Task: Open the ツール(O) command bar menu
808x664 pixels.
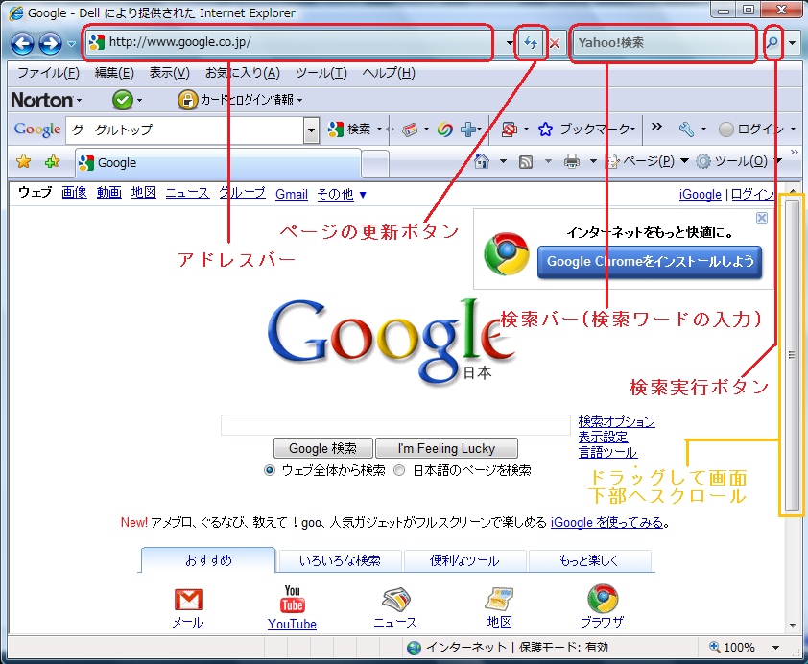Action: [738, 161]
